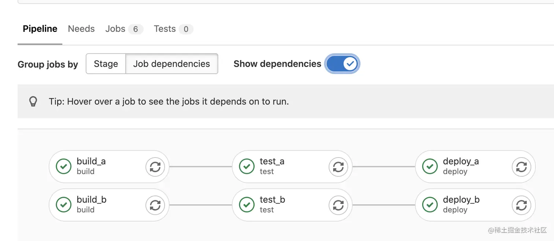Open the Needs tab
554x241 pixels.
(81, 29)
